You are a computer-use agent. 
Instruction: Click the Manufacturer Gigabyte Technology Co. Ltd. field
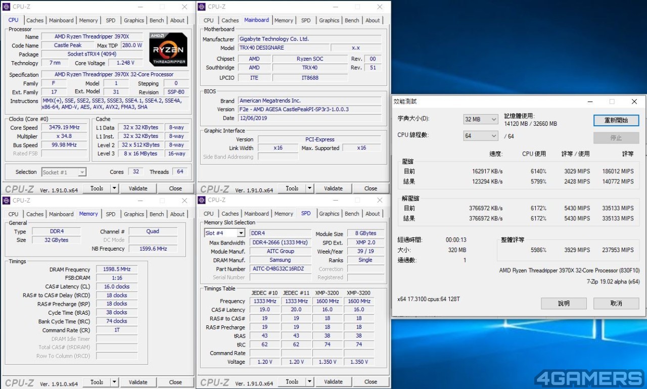coord(309,38)
